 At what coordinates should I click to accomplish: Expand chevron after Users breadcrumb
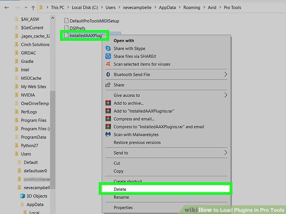tap(119, 7)
